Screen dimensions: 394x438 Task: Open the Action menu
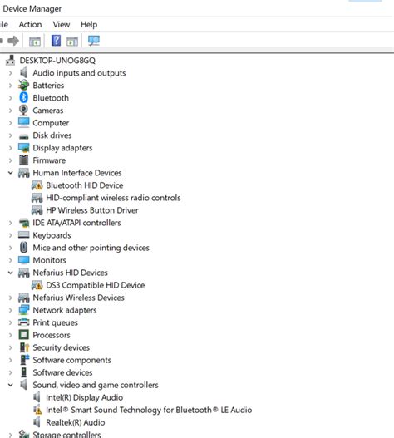click(x=30, y=25)
